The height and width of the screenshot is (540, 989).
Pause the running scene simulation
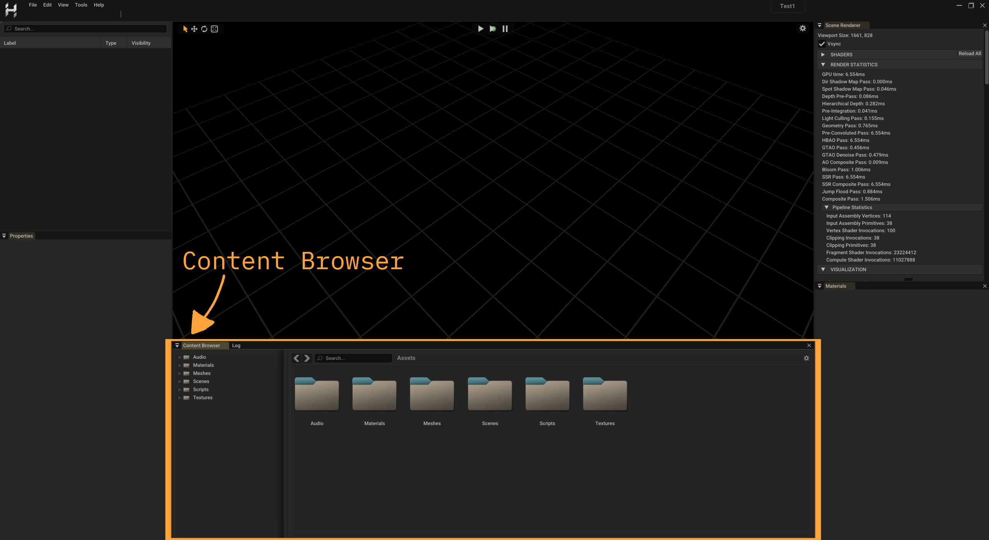[505, 28]
